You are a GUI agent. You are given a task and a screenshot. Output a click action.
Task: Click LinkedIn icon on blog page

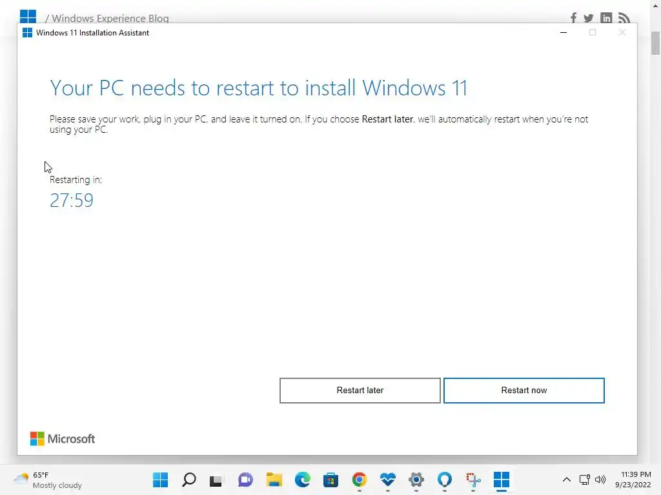606,18
